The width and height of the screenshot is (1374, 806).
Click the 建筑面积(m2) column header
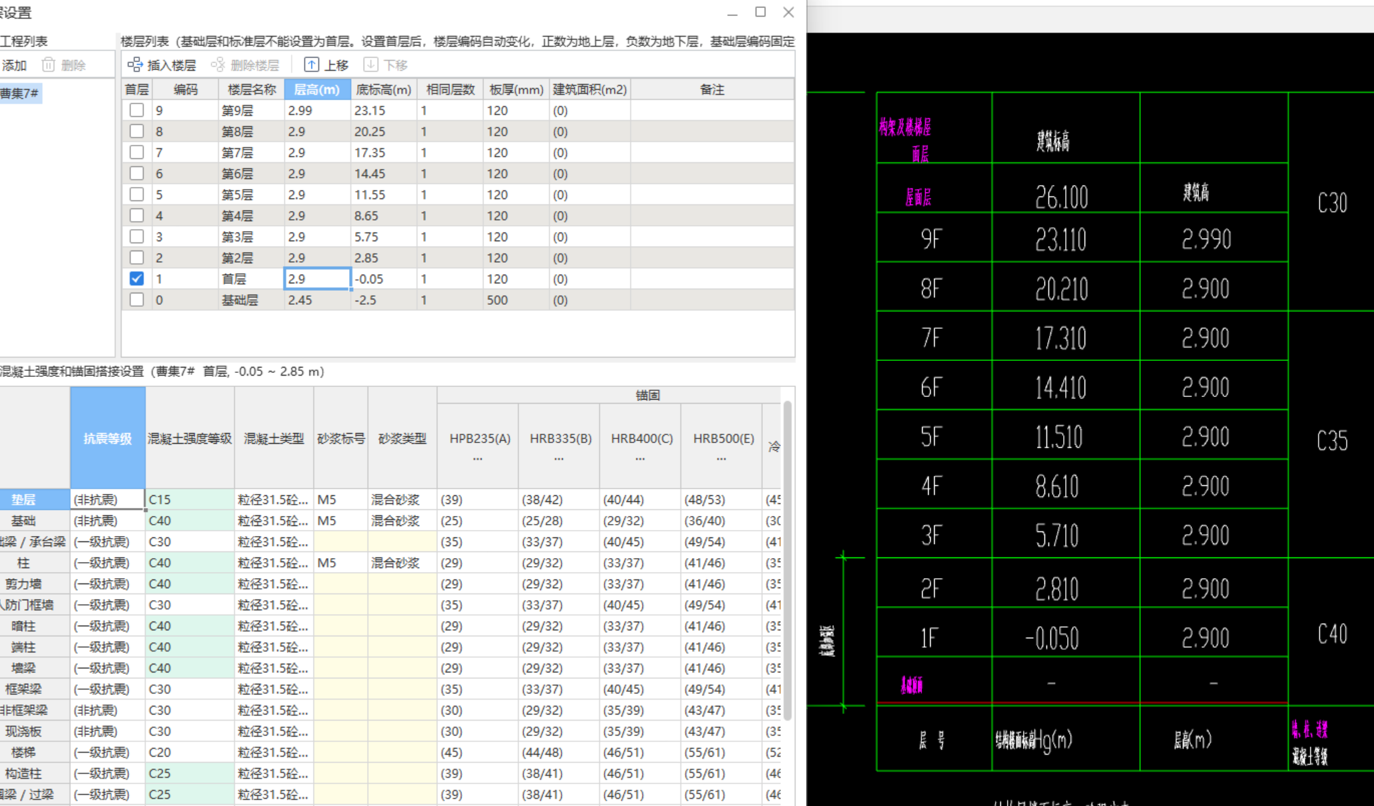click(x=590, y=90)
